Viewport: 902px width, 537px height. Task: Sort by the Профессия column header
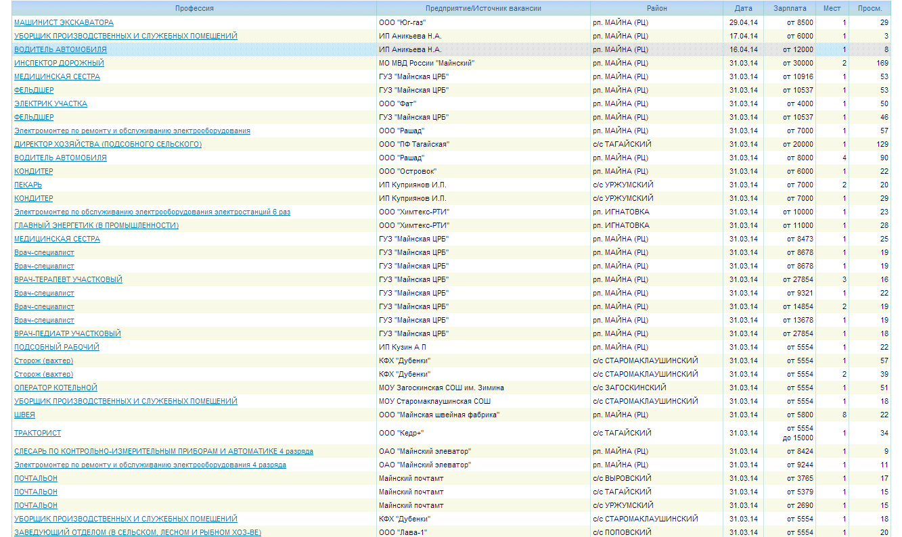(194, 8)
